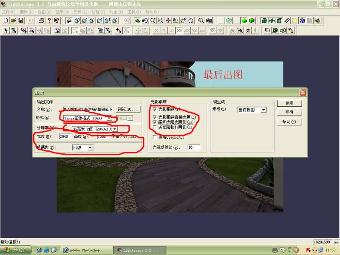340x255 pixels.
Task: Click the red question mark help icon
Action: (x=49, y=20)
